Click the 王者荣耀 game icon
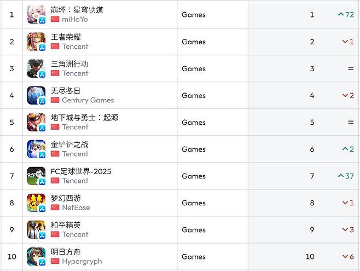360x271 pixels. tap(36, 42)
